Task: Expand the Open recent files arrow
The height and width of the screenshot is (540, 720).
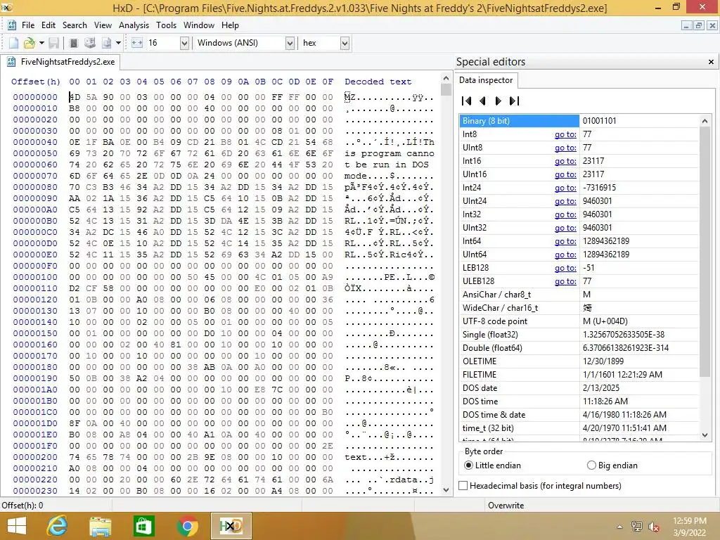Action: click(x=41, y=43)
